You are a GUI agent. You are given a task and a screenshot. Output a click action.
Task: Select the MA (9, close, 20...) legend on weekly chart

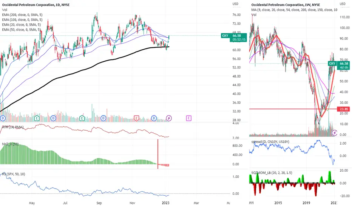[294, 10]
